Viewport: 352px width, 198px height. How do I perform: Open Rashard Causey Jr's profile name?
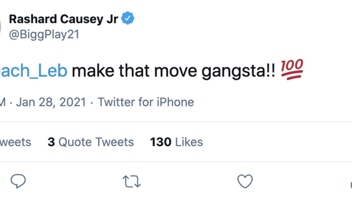point(64,19)
